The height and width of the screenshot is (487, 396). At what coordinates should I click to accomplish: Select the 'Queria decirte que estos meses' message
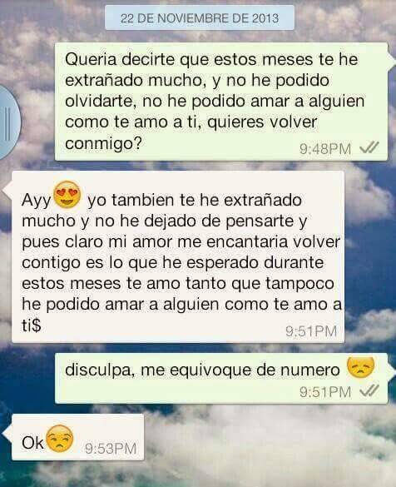pyautogui.click(x=221, y=102)
